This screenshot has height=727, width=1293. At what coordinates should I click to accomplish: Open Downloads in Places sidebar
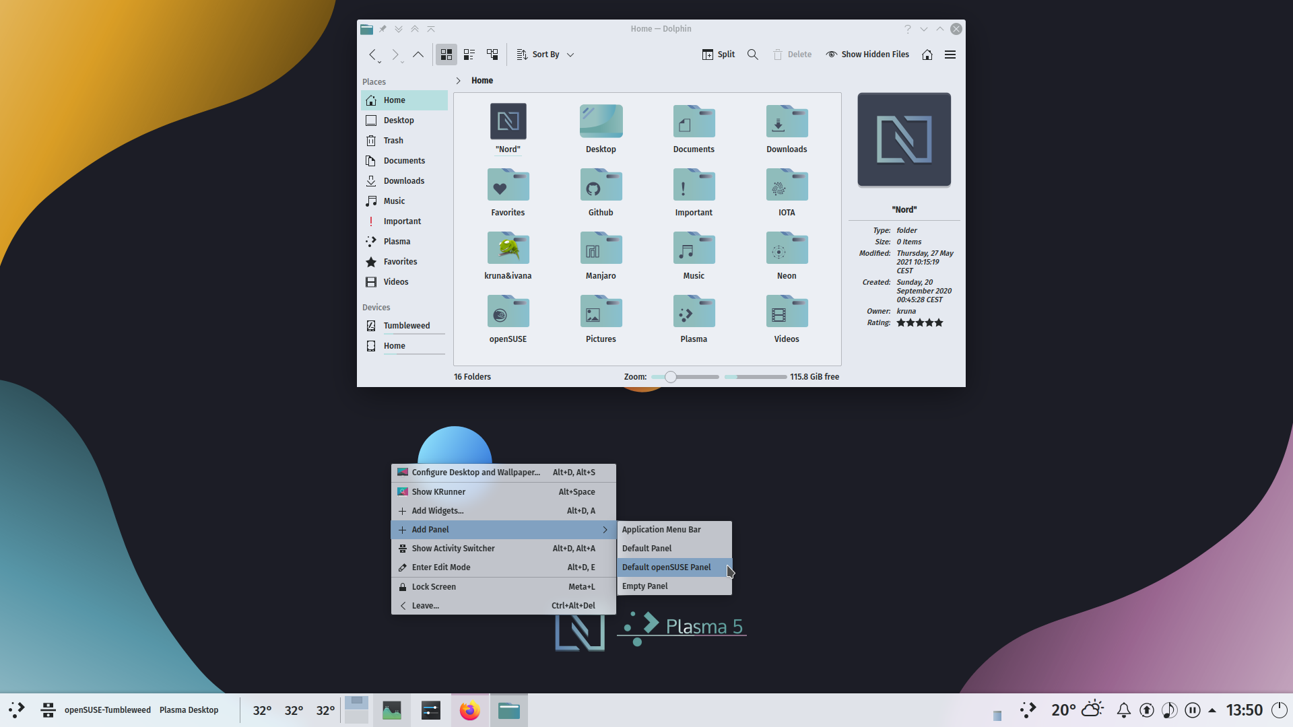click(404, 181)
